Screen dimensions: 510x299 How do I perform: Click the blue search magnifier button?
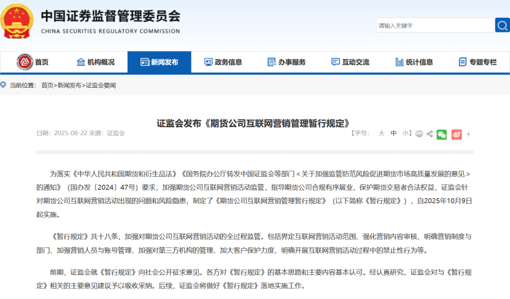(502, 25)
